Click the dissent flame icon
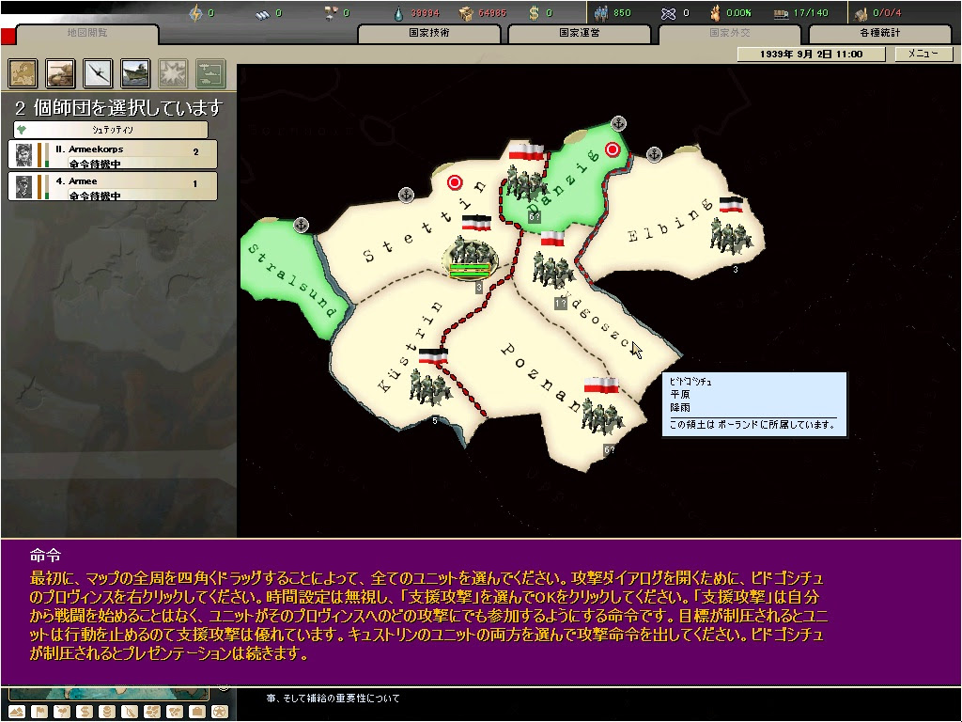The width and height of the screenshot is (962, 722). tap(715, 13)
